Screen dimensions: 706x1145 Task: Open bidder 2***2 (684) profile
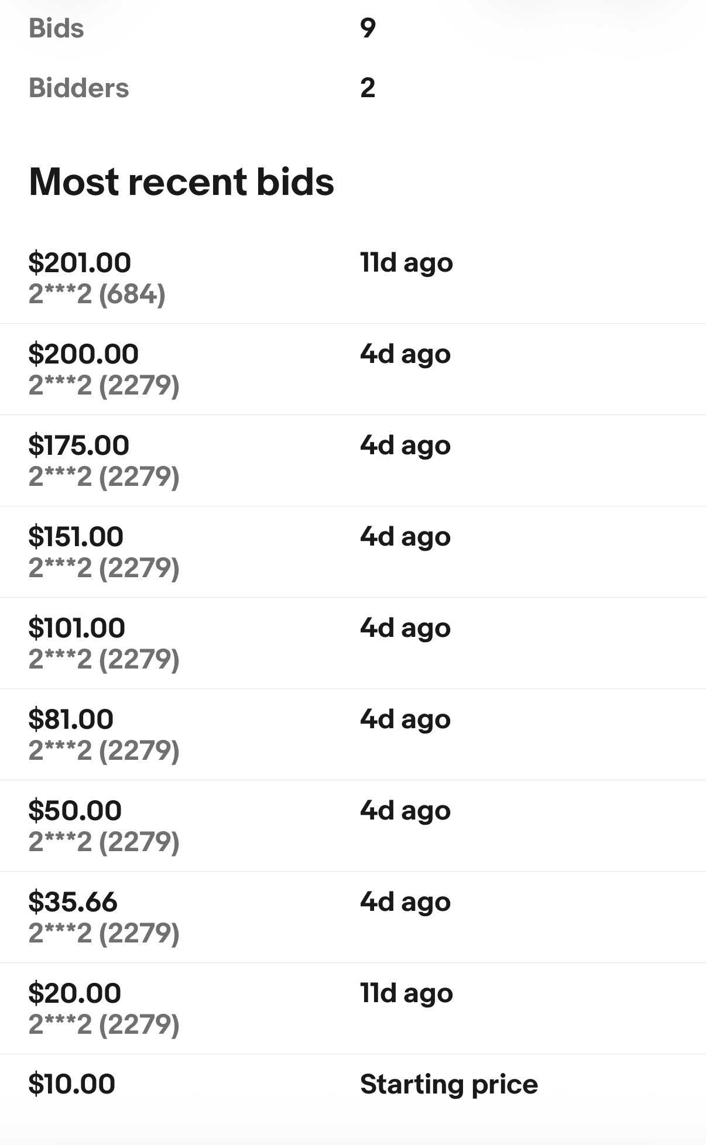97,294
